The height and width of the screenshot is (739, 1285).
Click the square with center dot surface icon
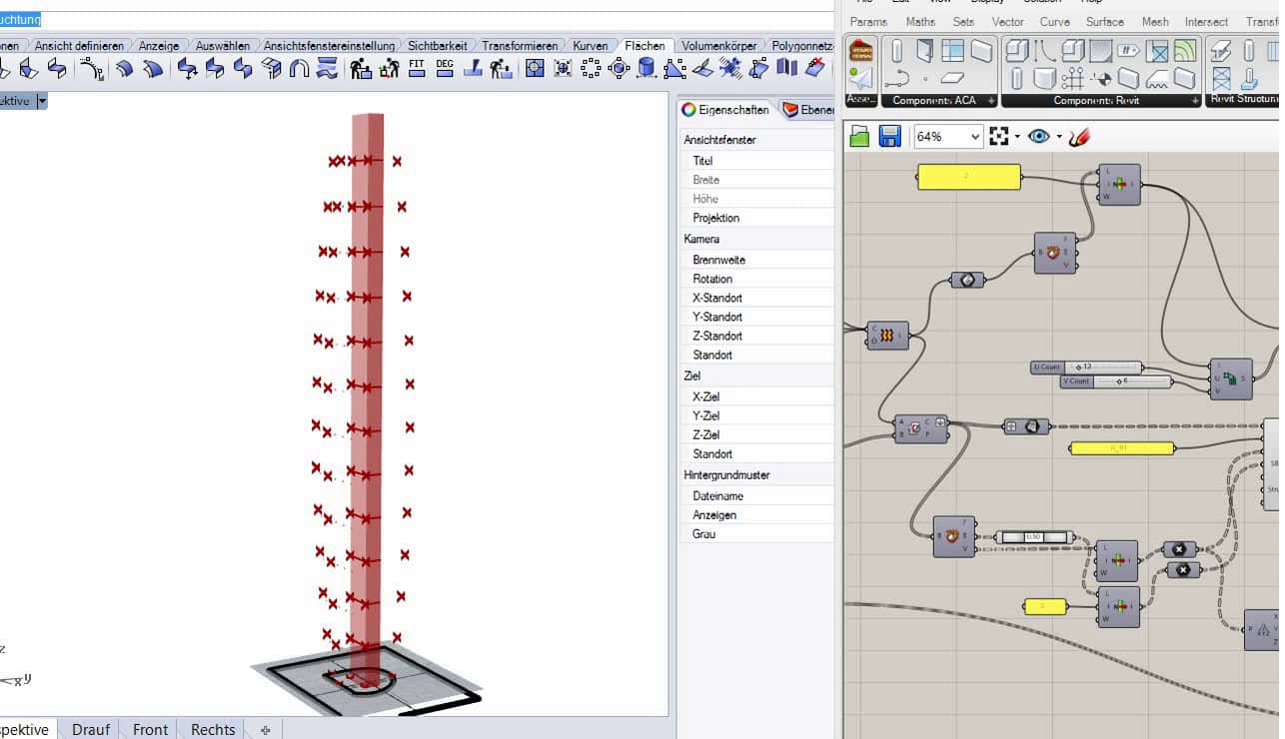coord(535,68)
